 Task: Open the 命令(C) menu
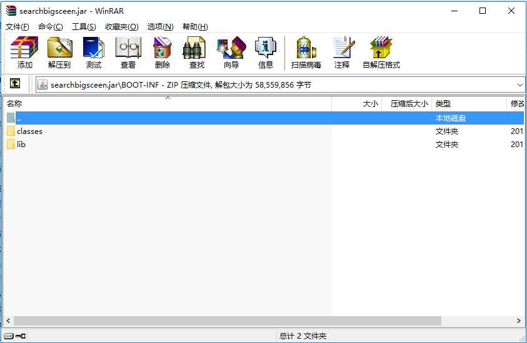tap(51, 26)
